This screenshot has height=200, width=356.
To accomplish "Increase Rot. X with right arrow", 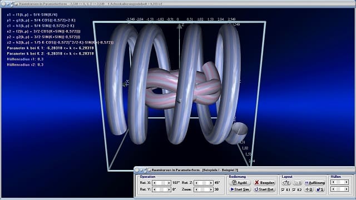I will [x=169, y=183].
